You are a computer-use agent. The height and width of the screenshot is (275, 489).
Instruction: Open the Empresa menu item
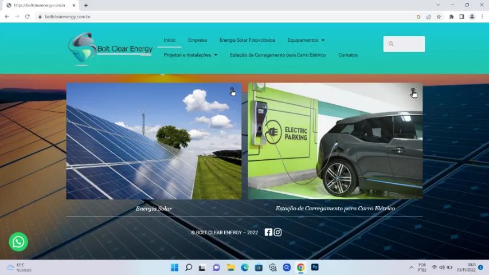[x=197, y=40]
